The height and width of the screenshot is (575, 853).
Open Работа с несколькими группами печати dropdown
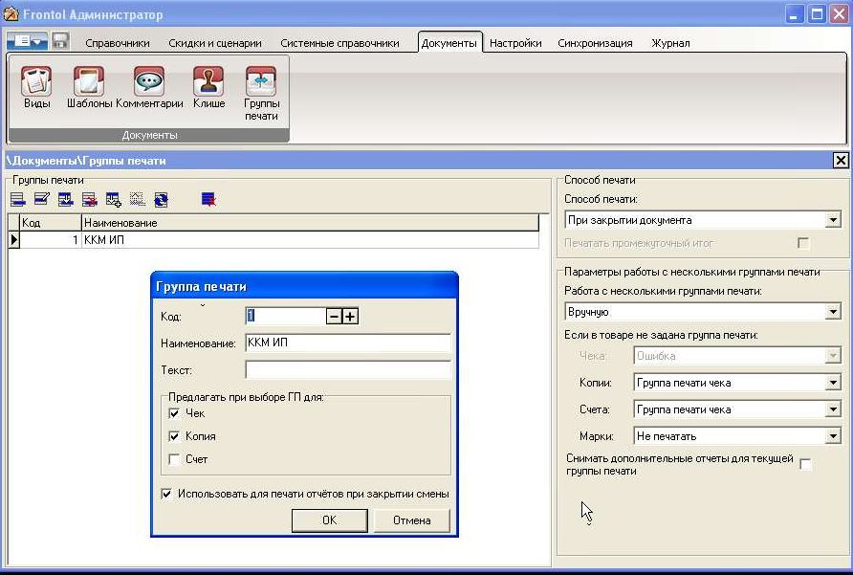832,312
